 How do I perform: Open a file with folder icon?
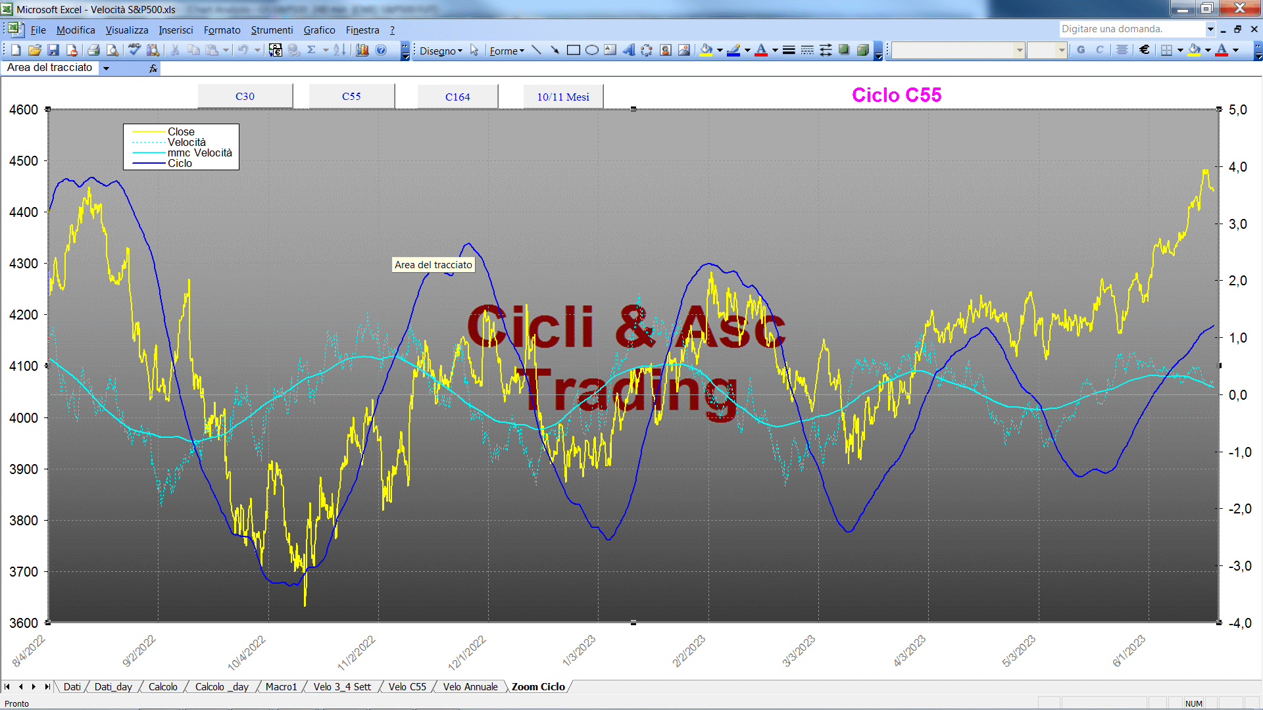[x=35, y=50]
